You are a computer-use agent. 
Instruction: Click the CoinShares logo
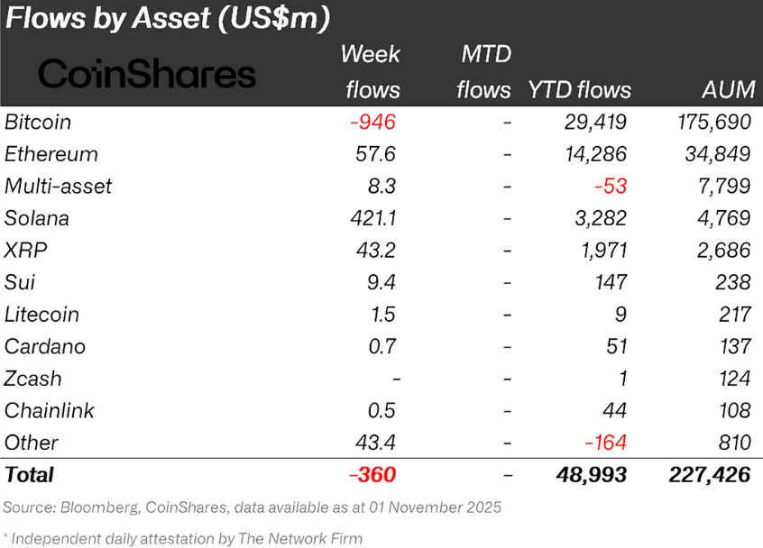click(148, 74)
